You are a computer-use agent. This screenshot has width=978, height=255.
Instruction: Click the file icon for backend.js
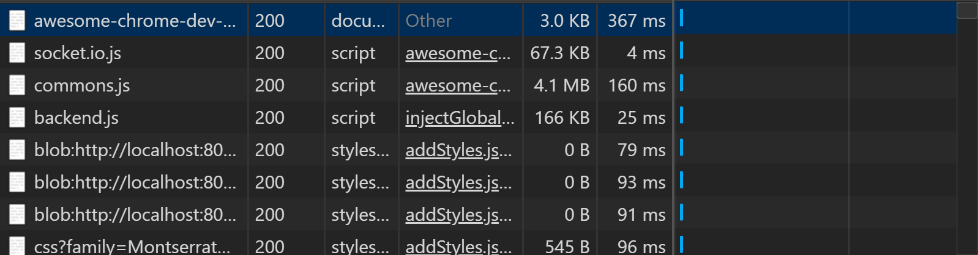tap(17, 118)
